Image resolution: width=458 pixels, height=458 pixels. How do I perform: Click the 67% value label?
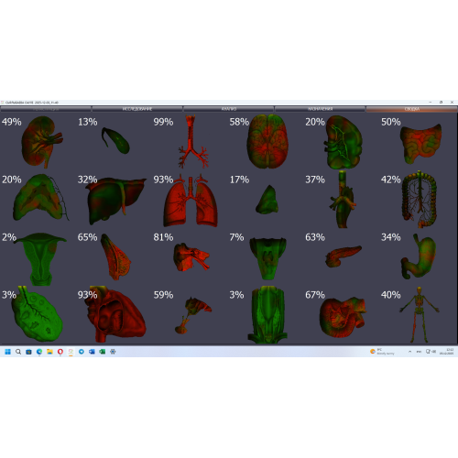tap(315, 295)
